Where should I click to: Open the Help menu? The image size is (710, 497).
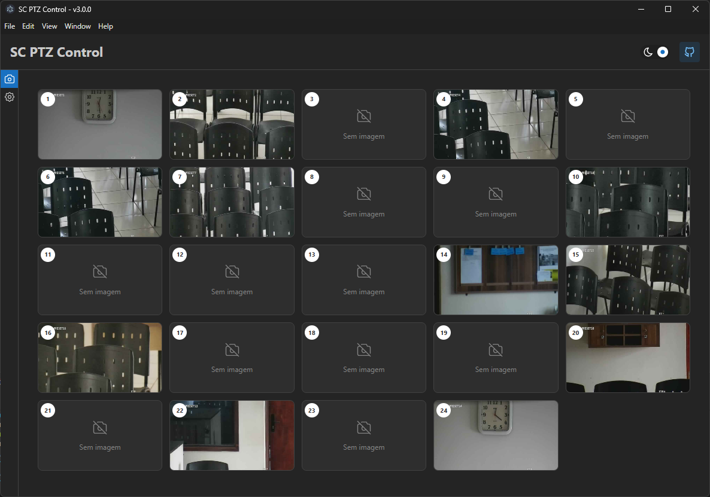[x=105, y=26]
